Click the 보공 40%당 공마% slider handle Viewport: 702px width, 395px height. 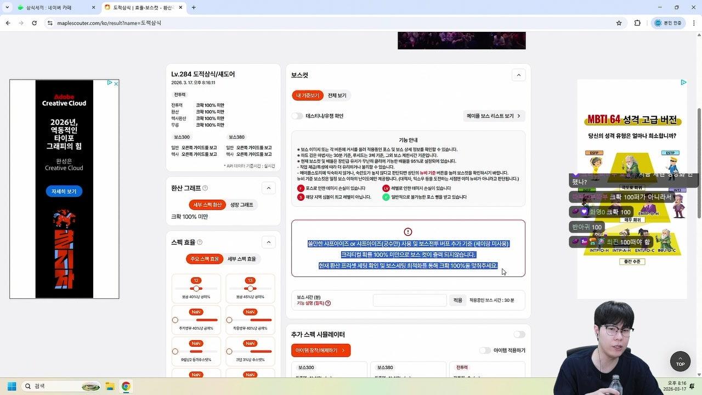(196, 289)
